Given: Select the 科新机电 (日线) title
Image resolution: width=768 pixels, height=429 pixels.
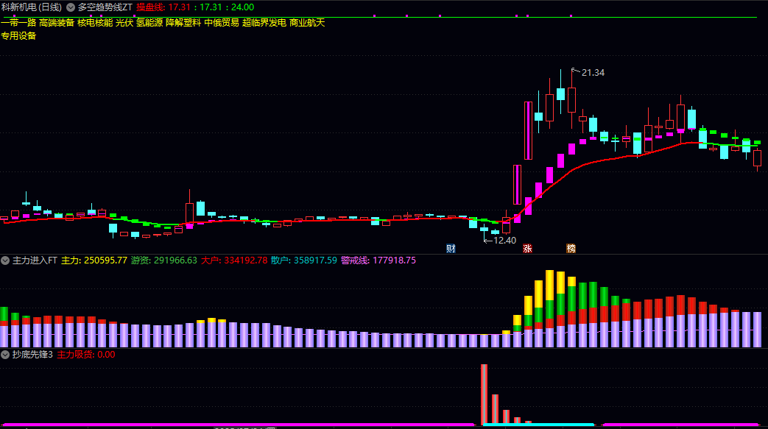Looking at the screenshot, I should point(32,7).
